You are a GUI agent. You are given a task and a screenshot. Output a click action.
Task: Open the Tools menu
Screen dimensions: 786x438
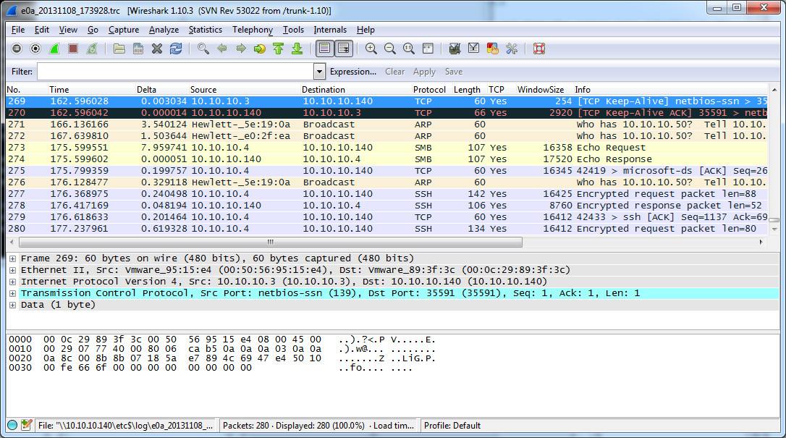(x=293, y=30)
